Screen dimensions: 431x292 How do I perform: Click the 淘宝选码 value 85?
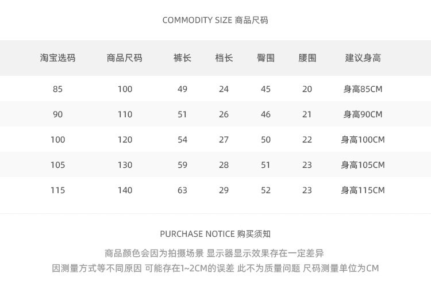(x=57, y=89)
